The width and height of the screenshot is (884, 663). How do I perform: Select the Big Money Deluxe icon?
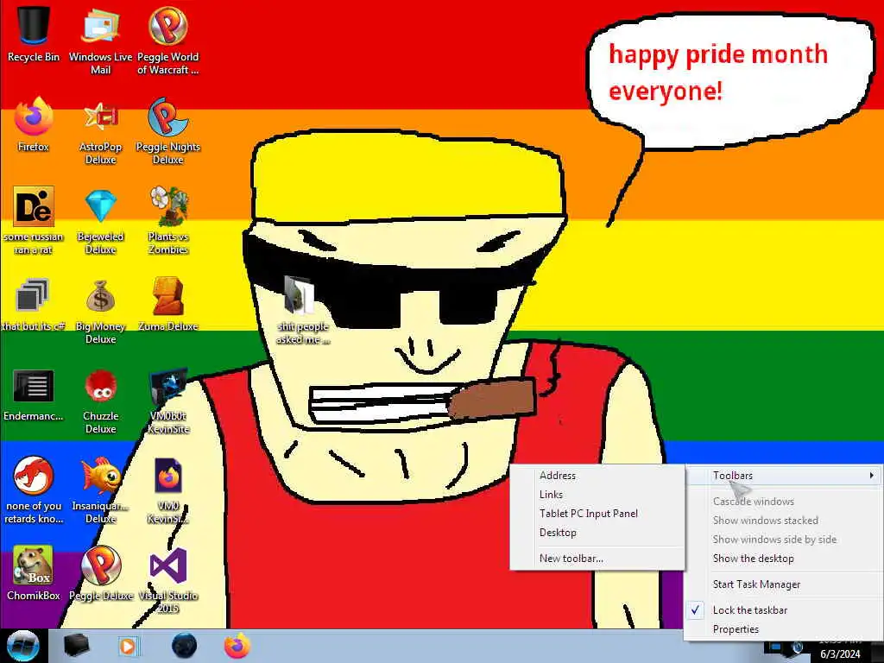(100, 310)
